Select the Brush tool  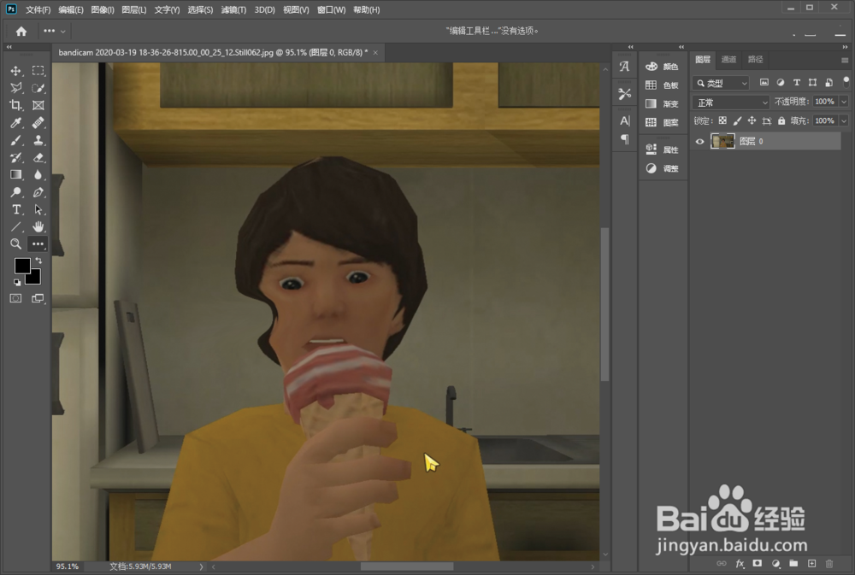coord(15,140)
